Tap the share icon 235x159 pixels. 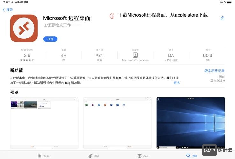[x=223, y=18]
